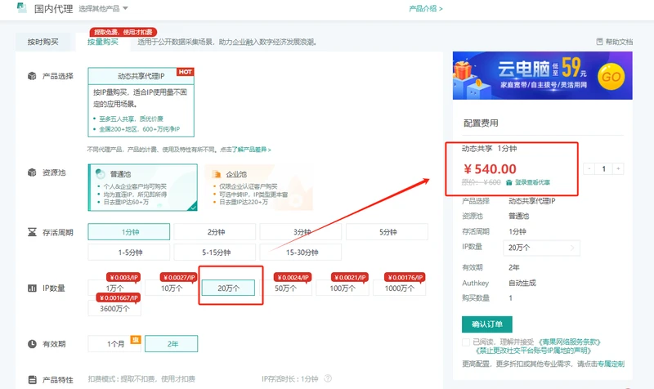Increase purchase quantity with plus stepper

pyautogui.click(x=618, y=169)
